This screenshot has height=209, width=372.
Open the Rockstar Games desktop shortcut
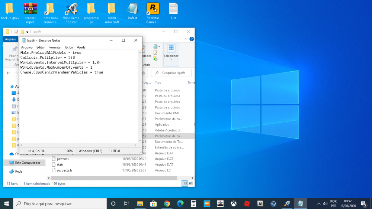[153, 9]
